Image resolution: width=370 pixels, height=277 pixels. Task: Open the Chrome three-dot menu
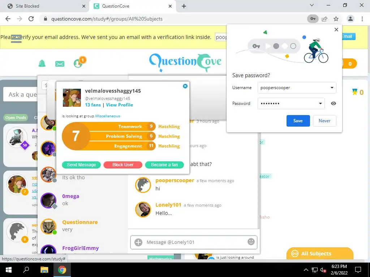362,19
